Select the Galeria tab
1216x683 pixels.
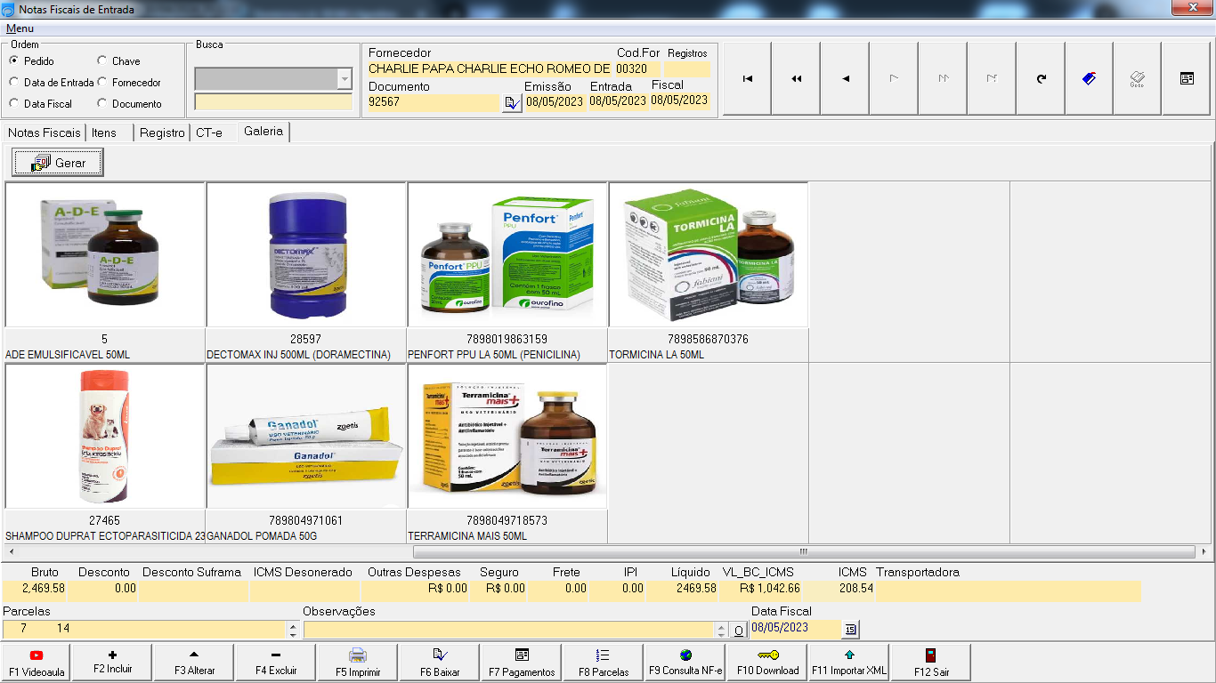coord(263,132)
